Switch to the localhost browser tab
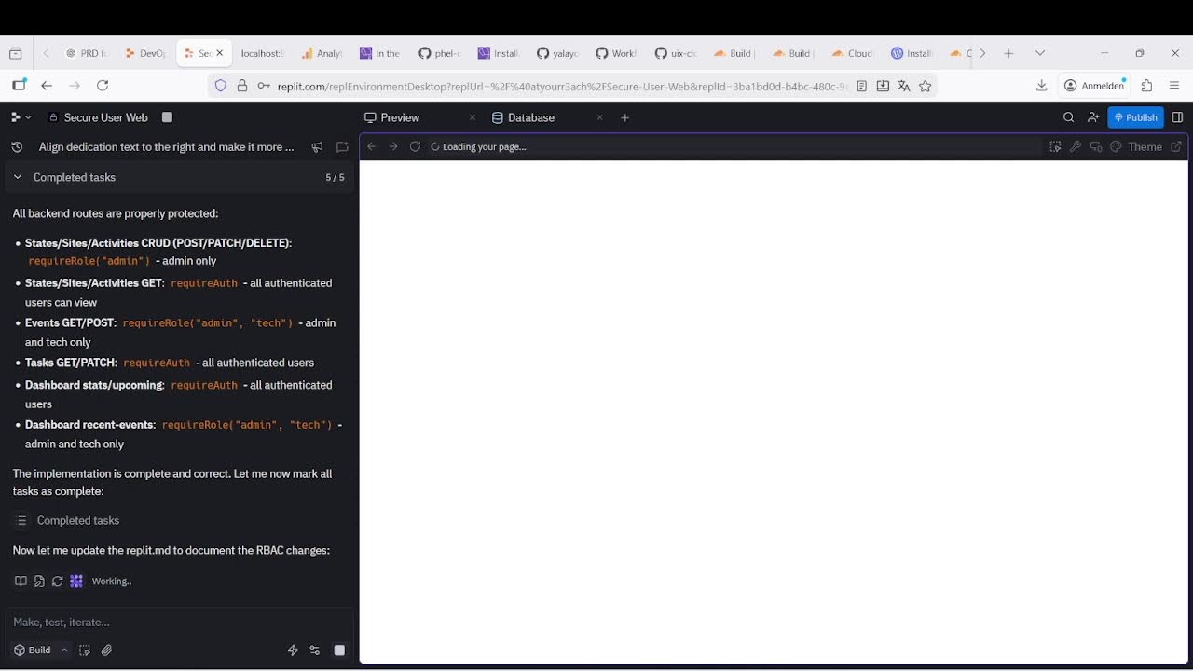The height and width of the screenshot is (671, 1193). click(x=261, y=53)
